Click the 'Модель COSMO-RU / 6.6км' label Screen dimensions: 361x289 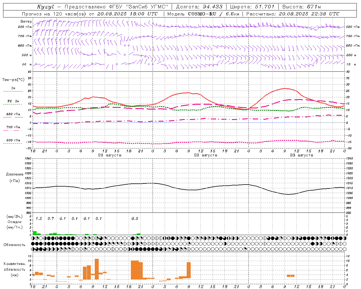(203, 14)
